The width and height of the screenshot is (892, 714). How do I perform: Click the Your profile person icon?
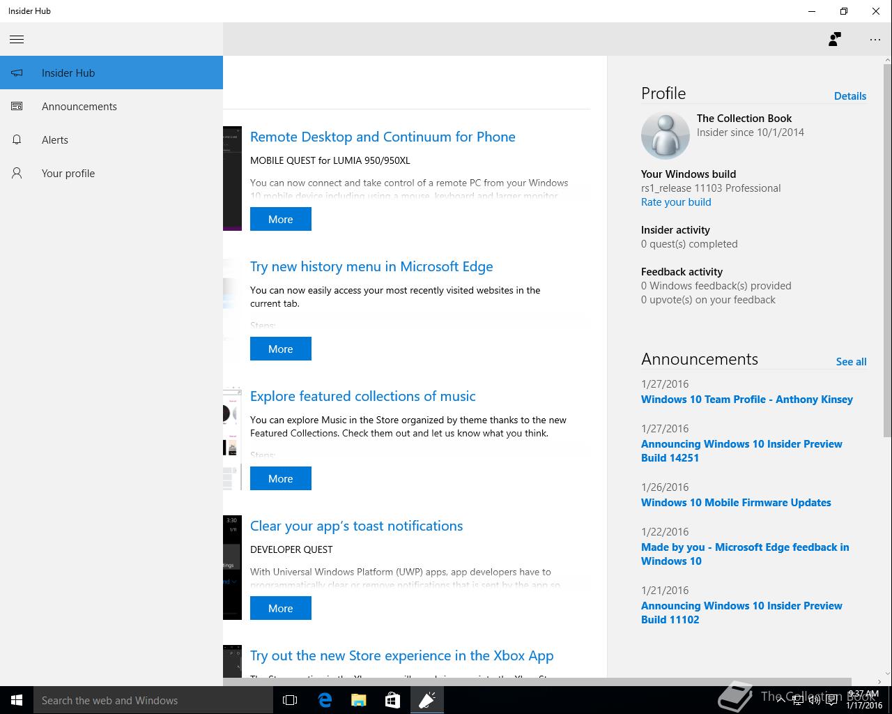(17, 173)
